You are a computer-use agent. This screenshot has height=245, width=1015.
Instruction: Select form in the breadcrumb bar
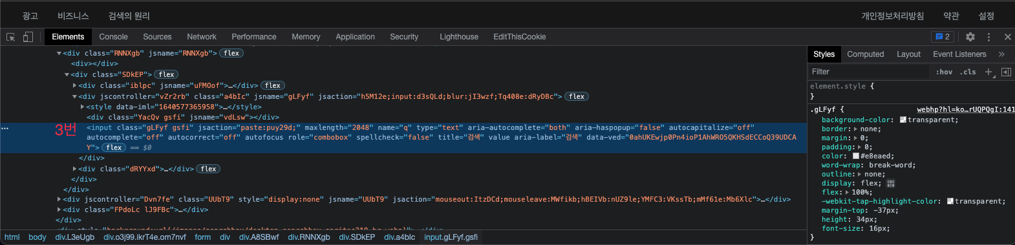(203, 237)
